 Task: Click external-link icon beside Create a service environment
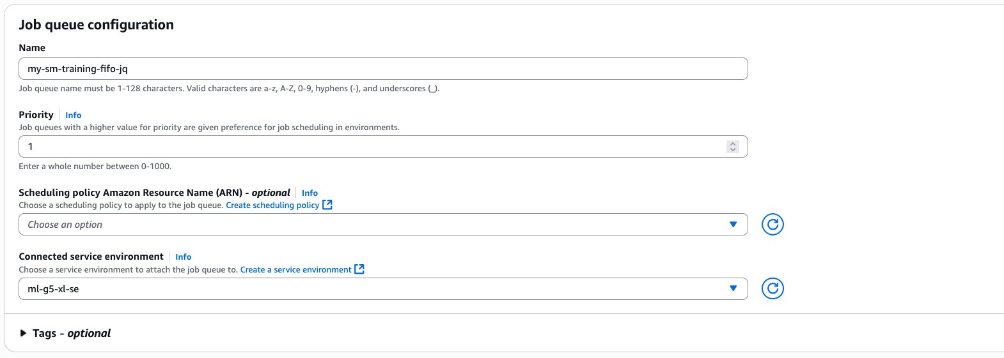click(x=359, y=269)
